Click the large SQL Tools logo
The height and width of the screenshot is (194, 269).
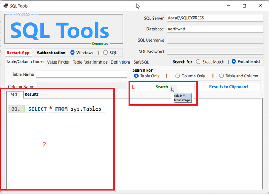point(59,30)
